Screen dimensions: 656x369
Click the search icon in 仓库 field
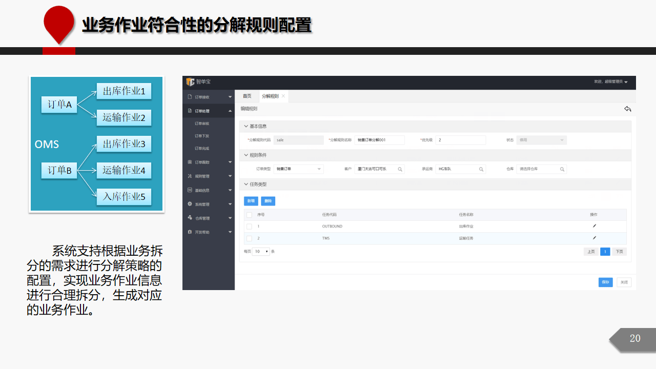pyautogui.click(x=562, y=169)
